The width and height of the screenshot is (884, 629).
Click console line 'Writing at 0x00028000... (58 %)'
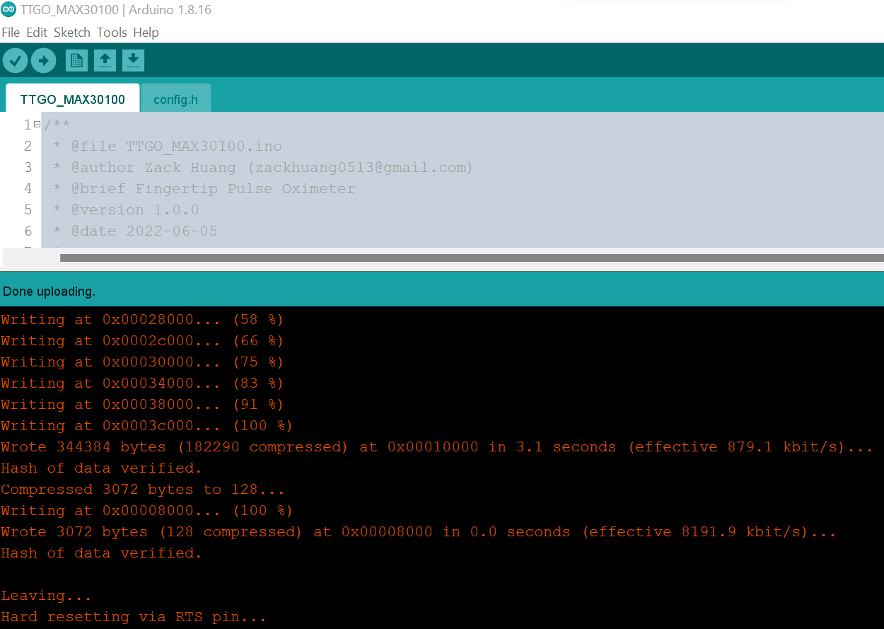(x=142, y=320)
